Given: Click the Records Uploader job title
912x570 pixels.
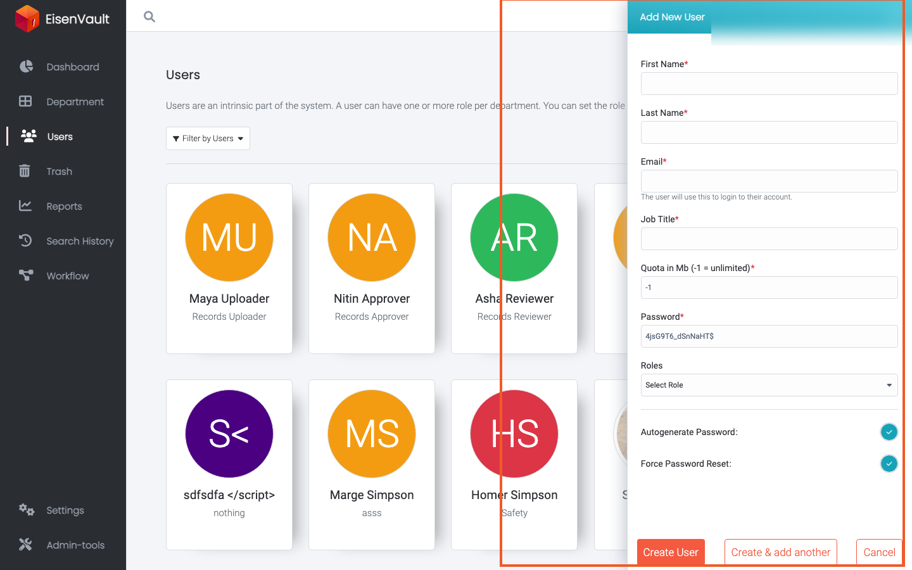Looking at the screenshot, I should 229,317.
